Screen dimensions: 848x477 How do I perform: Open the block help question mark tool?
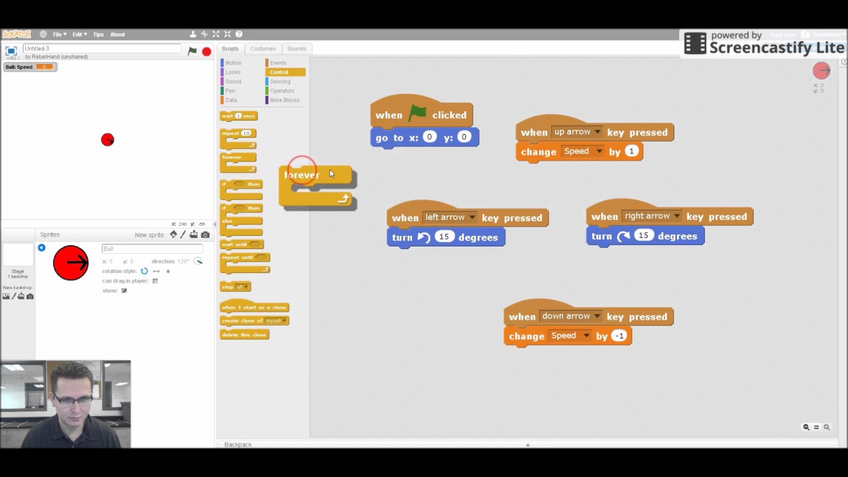point(239,34)
